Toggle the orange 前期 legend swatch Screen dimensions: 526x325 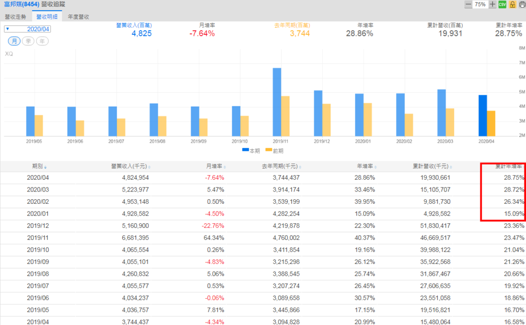(x=269, y=150)
